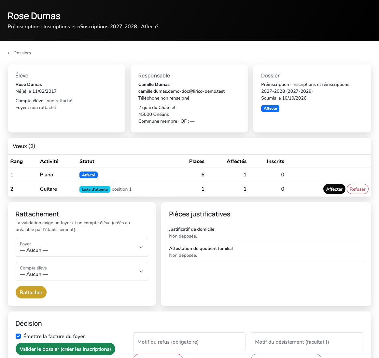Click the Vœux (2) section title
The height and width of the screenshot is (358, 379).
pyautogui.click(x=24, y=146)
